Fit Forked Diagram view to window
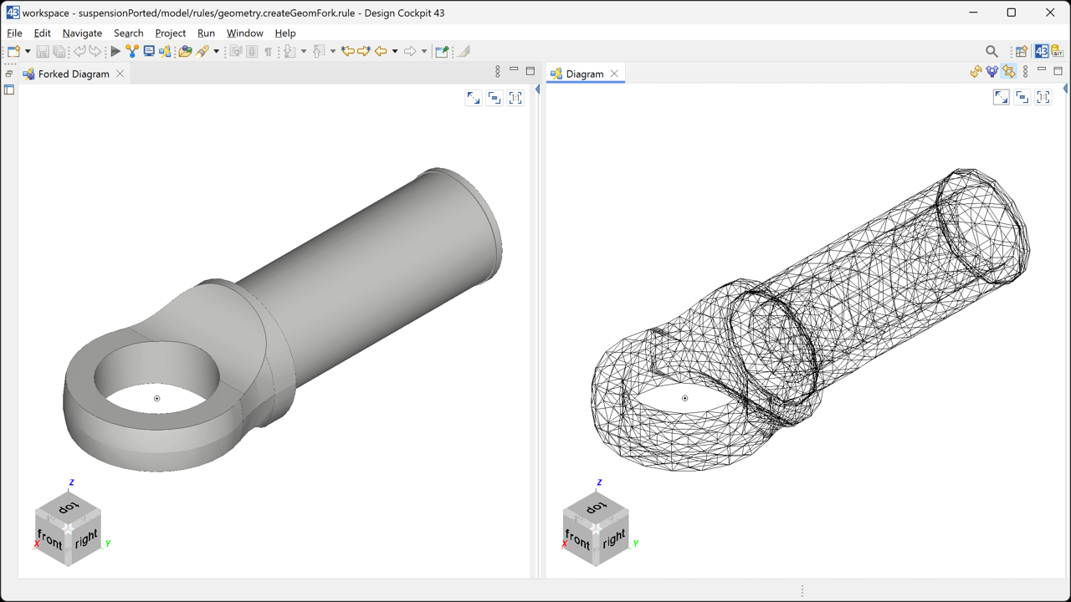Image resolution: width=1071 pixels, height=602 pixels. (x=474, y=98)
